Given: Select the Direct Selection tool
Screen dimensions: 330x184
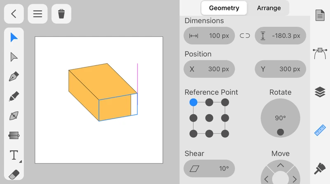Looking at the screenshot, I should [14, 57].
